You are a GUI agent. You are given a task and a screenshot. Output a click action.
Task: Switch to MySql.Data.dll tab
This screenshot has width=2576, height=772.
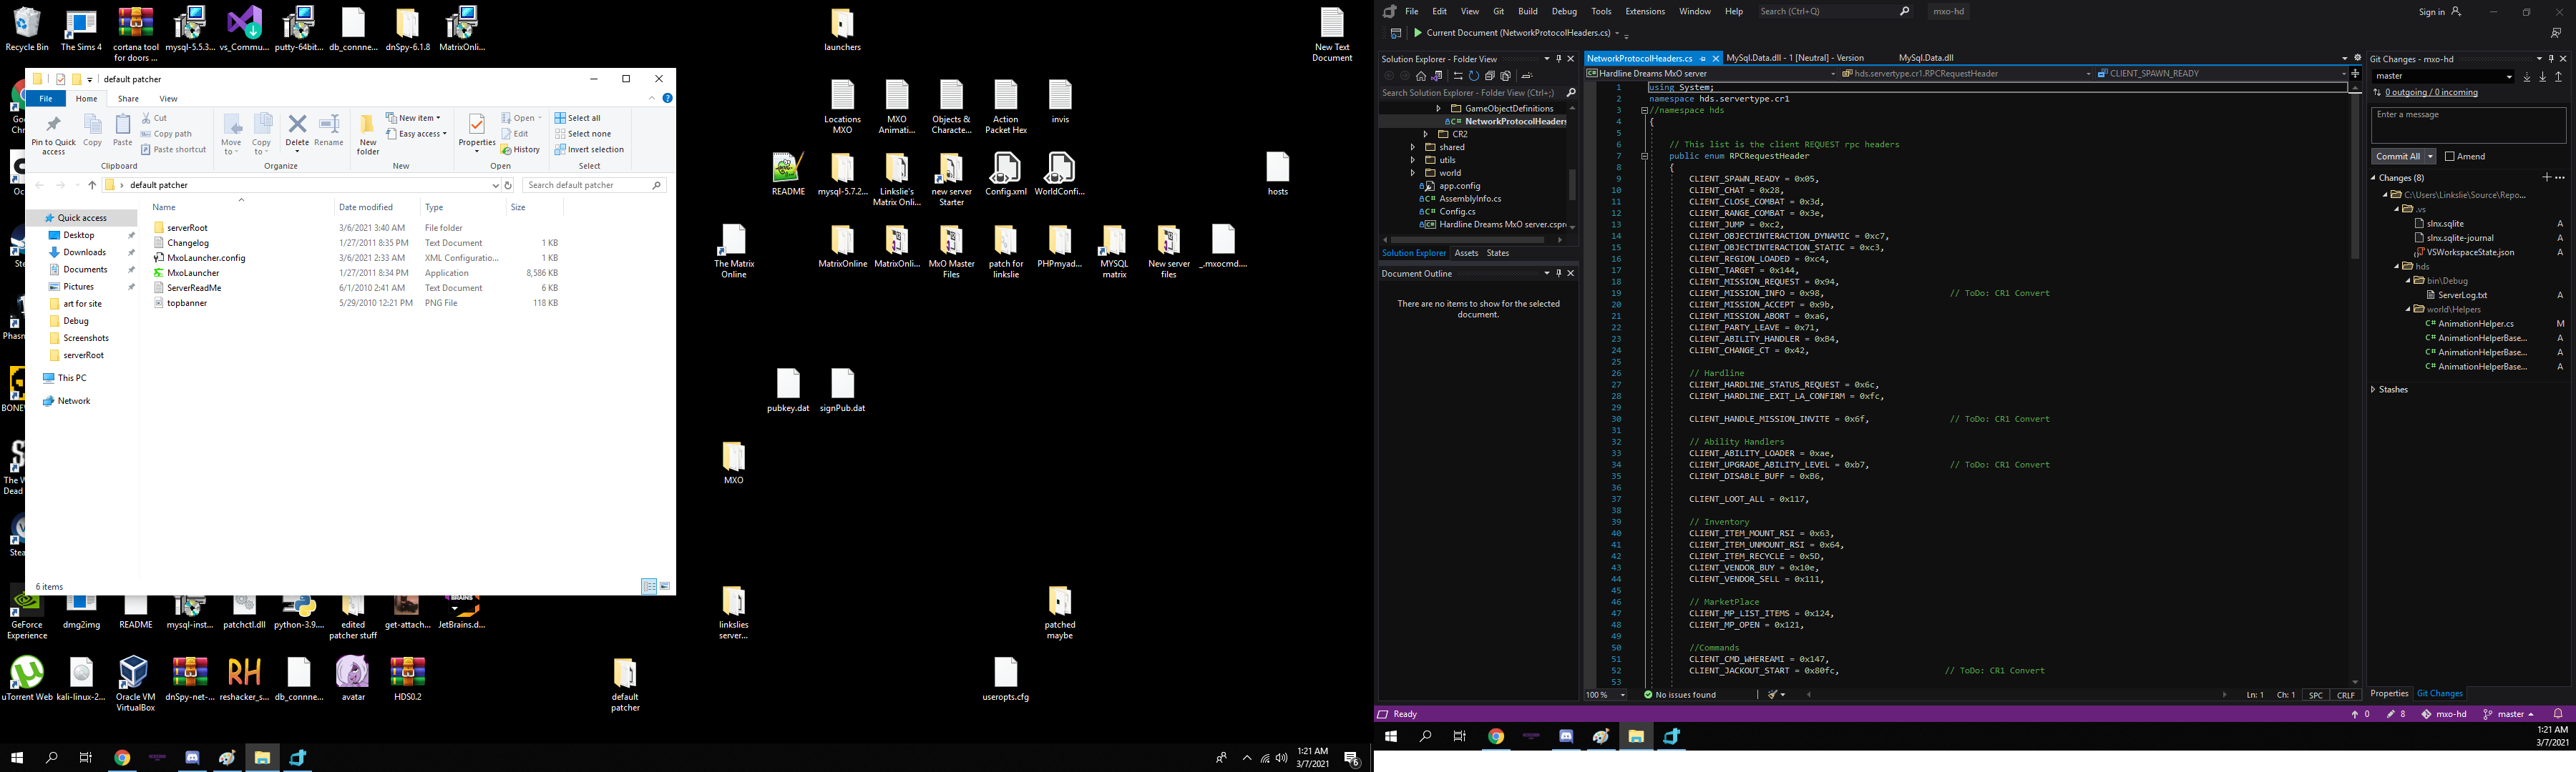[x=1925, y=58]
